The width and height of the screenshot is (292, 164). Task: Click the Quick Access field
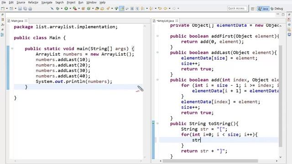[x=237, y=9]
